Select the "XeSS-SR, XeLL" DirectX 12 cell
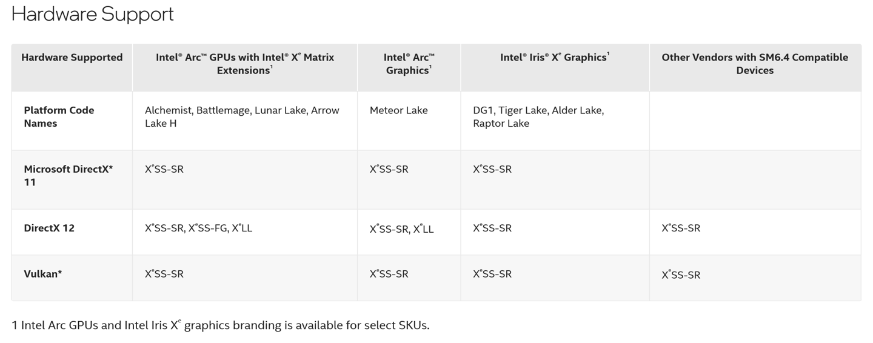Image resolution: width=873 pixels, height=343 pixels. coord(401,229)
